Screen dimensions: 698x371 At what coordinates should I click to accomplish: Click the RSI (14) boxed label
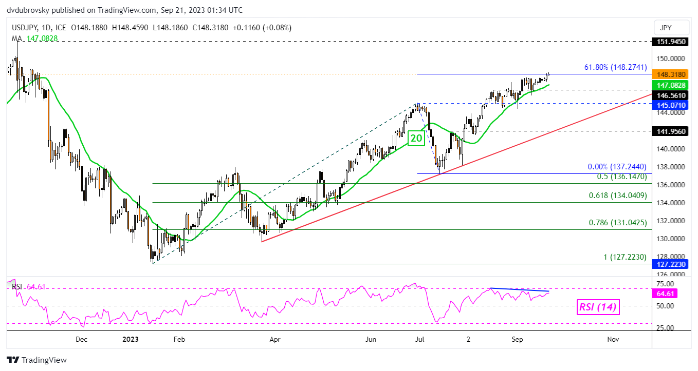[597, 307]
